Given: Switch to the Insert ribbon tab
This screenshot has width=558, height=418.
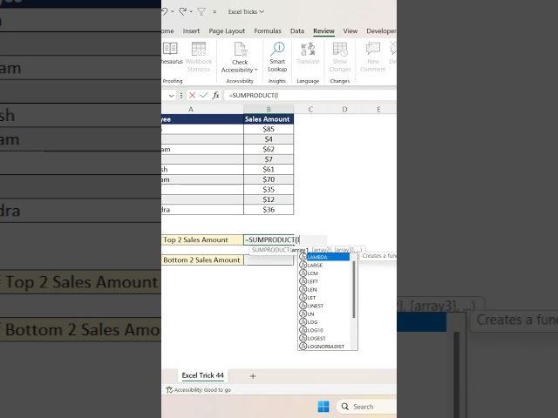Looking at the screenshot, I should click(191, 31).
